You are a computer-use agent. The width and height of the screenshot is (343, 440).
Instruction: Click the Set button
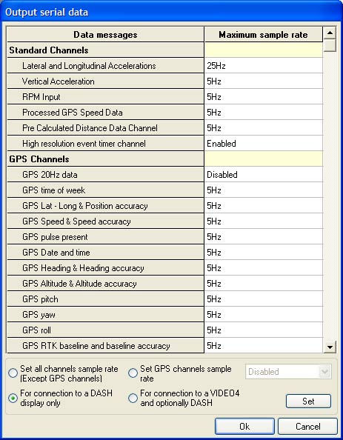(308, 401)
